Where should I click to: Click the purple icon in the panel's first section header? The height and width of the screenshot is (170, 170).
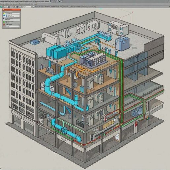pyautogui.click(x=4, y=12)
